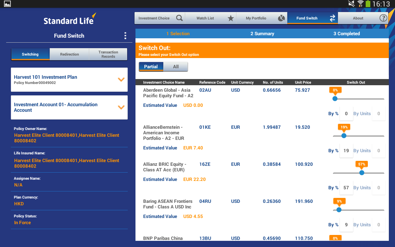Go to the My Portfolio tab
Viewport: 395px width, 247px height.
pos(262,18)
